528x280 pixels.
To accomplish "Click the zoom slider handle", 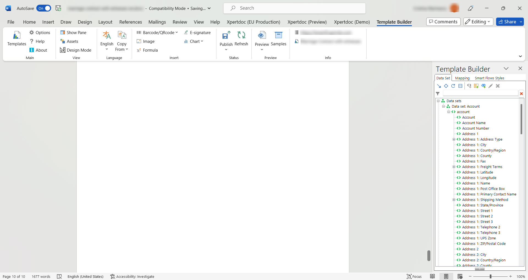I will (490, 276).
